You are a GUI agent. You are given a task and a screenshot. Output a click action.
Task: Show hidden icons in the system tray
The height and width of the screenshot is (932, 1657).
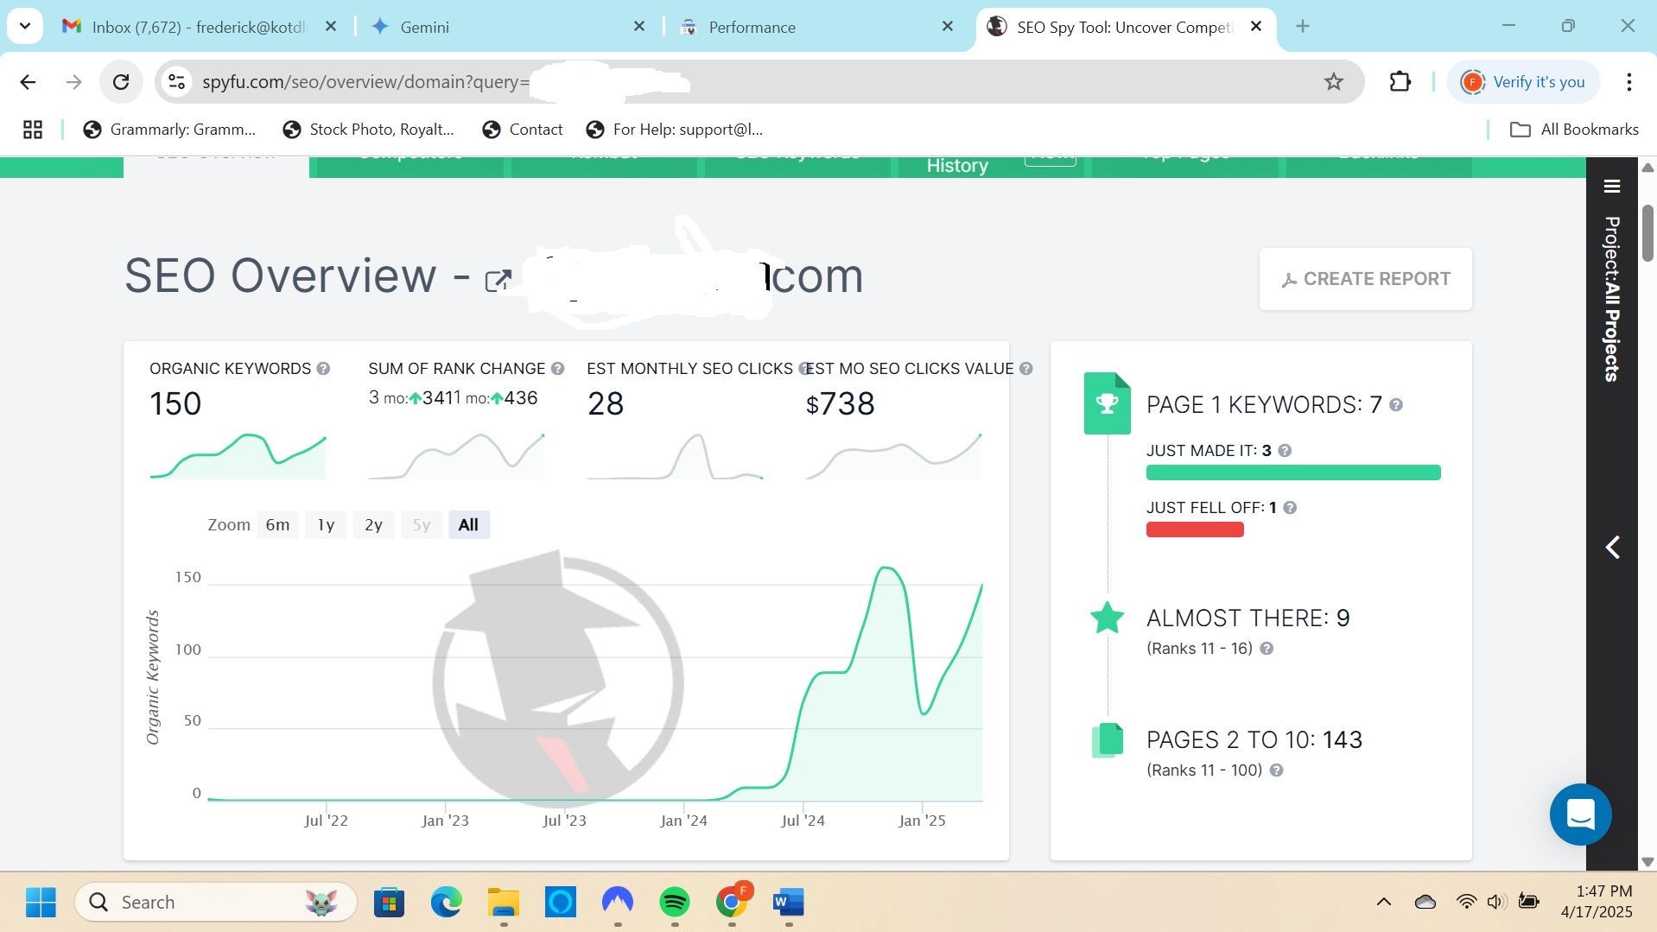click(x=1383, y=902)
